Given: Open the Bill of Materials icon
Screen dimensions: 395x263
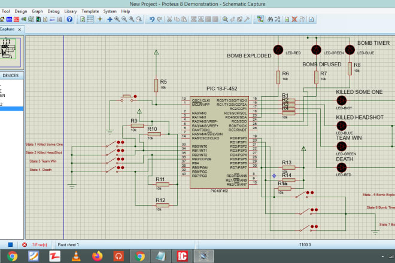Looking at the screenshot, I should [x=45, y=19].
